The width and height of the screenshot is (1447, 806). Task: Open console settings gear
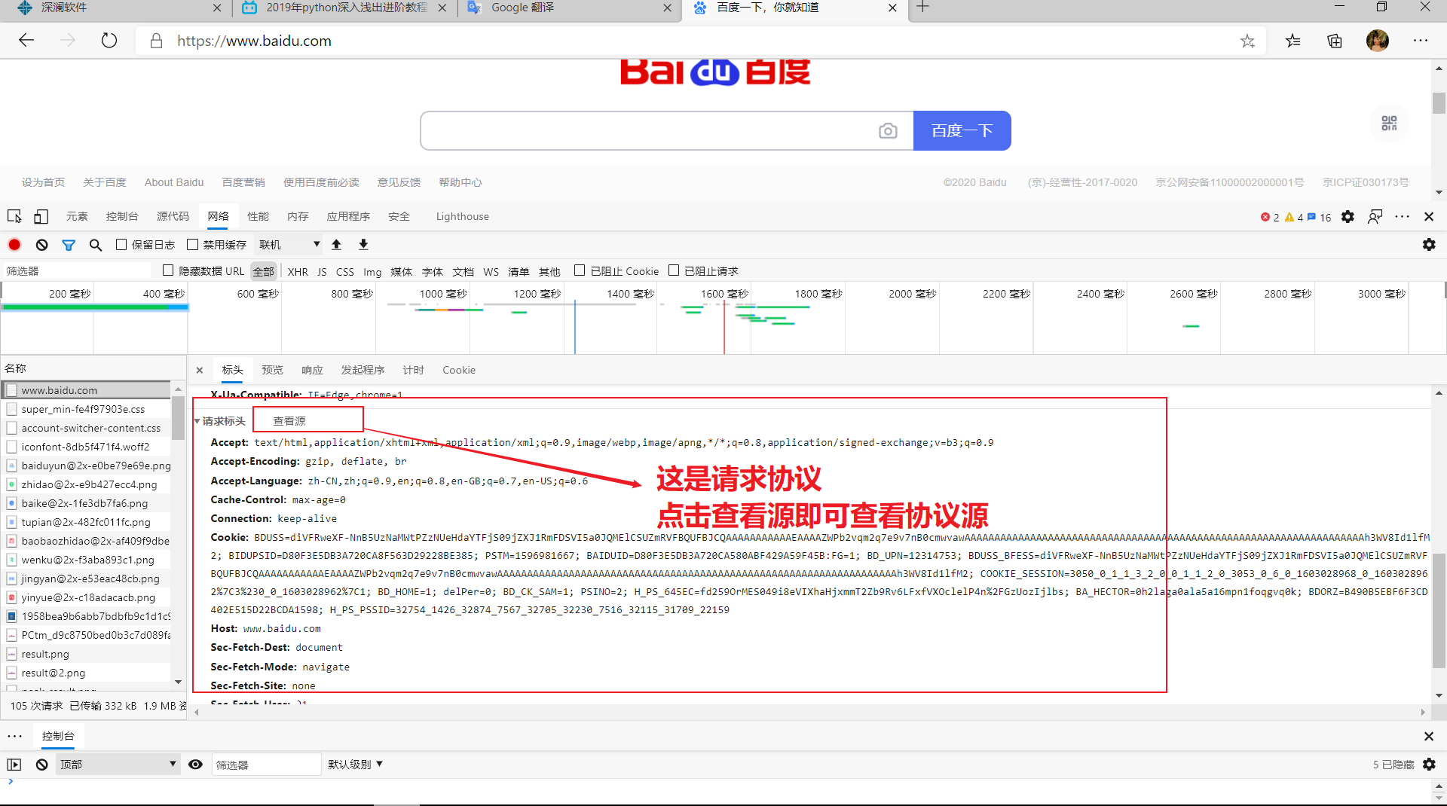coord(1429,765)
